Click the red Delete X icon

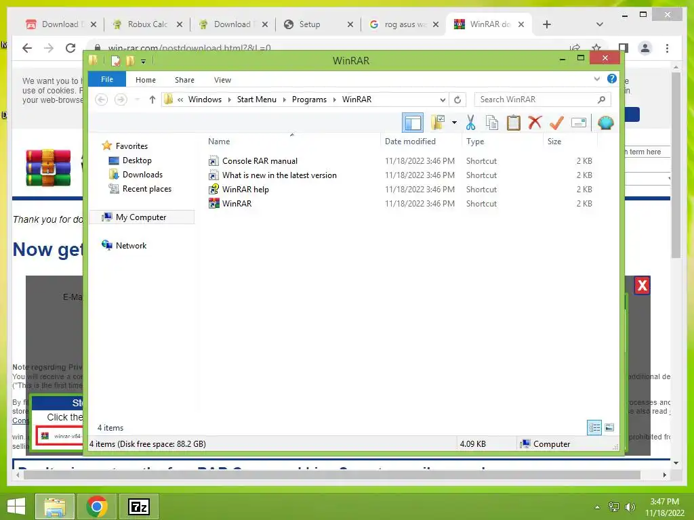(535, 122)
